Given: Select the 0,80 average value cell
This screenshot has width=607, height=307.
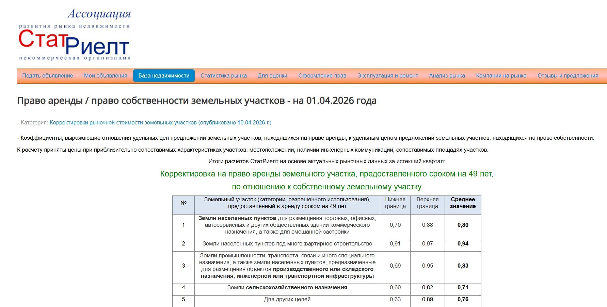Looking at the screenshot, I should (x=463, y=225).
